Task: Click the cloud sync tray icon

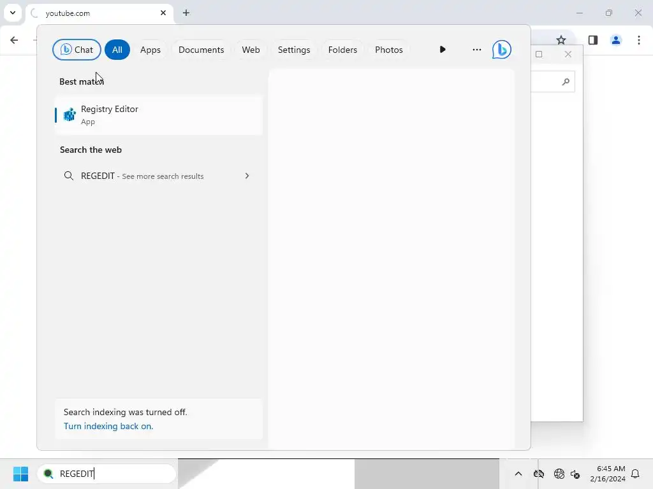Action: 539,474
